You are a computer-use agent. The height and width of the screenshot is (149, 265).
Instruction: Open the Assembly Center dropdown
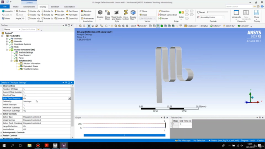[223, 17]
